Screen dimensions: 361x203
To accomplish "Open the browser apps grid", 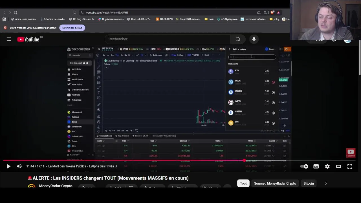I will pos(4,19).
